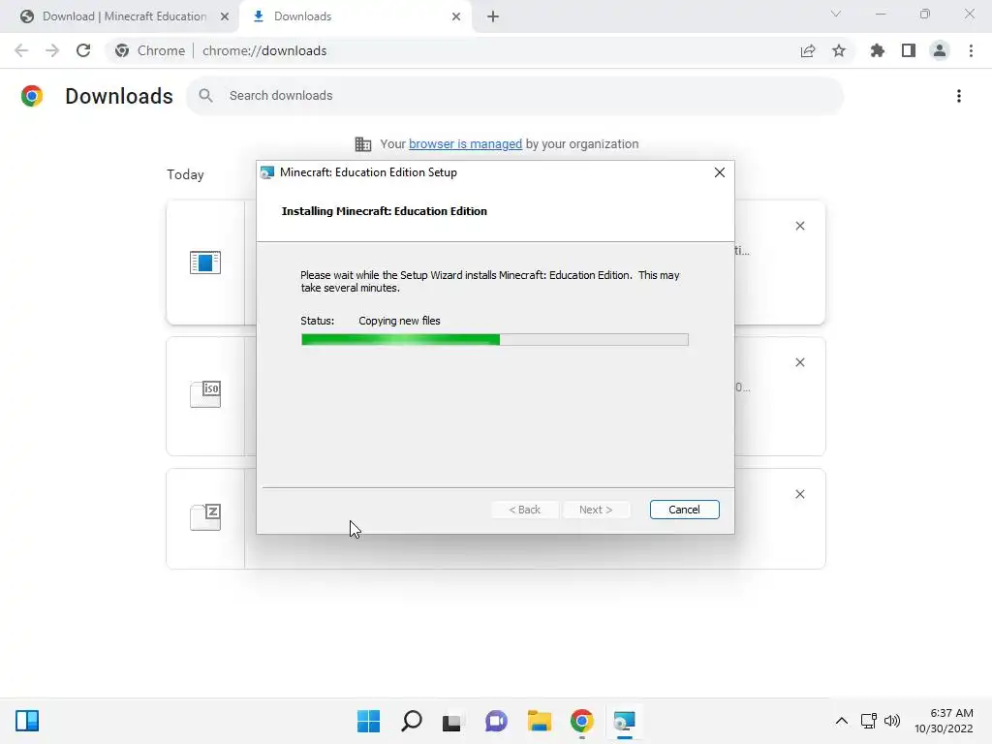992x744 pixels.
Task: Click Cancel in the Minecraft setup dialog
Action: pos(684,510)
